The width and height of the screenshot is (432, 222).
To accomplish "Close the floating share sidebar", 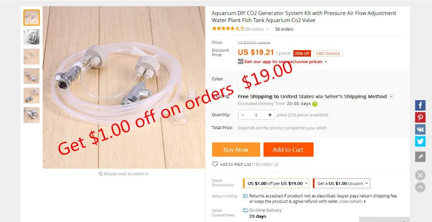I will click(420, 175).
